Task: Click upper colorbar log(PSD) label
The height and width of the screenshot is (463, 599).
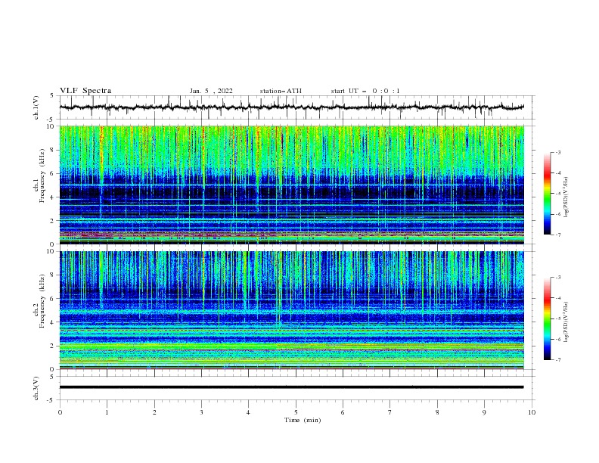Action: tap(566, 197)
